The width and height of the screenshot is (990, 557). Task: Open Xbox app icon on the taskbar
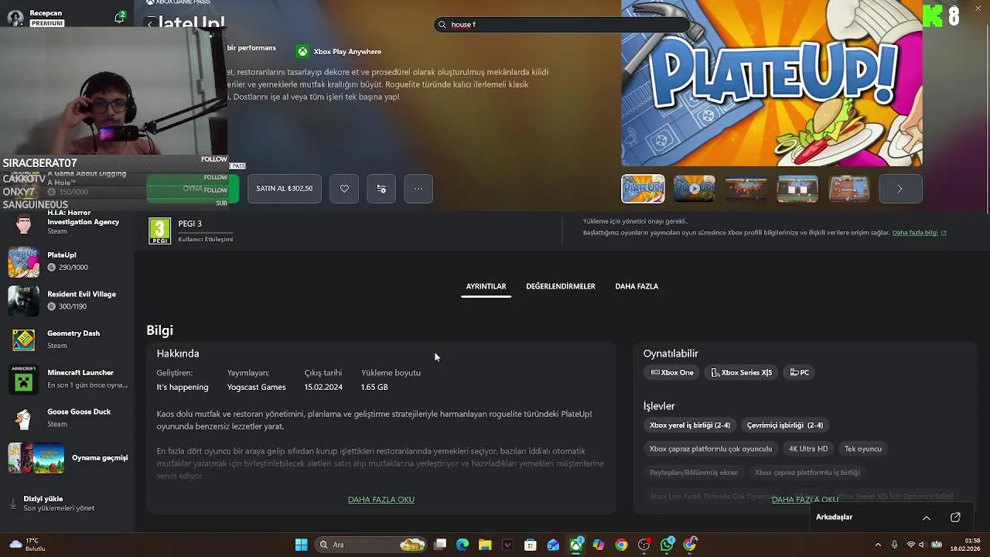[x=576, y=545]
